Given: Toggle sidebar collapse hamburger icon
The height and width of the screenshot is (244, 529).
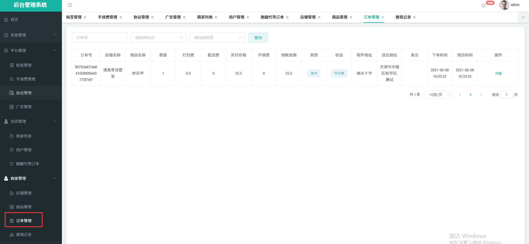Looking at the screenshot, I should tap(70, 5).
